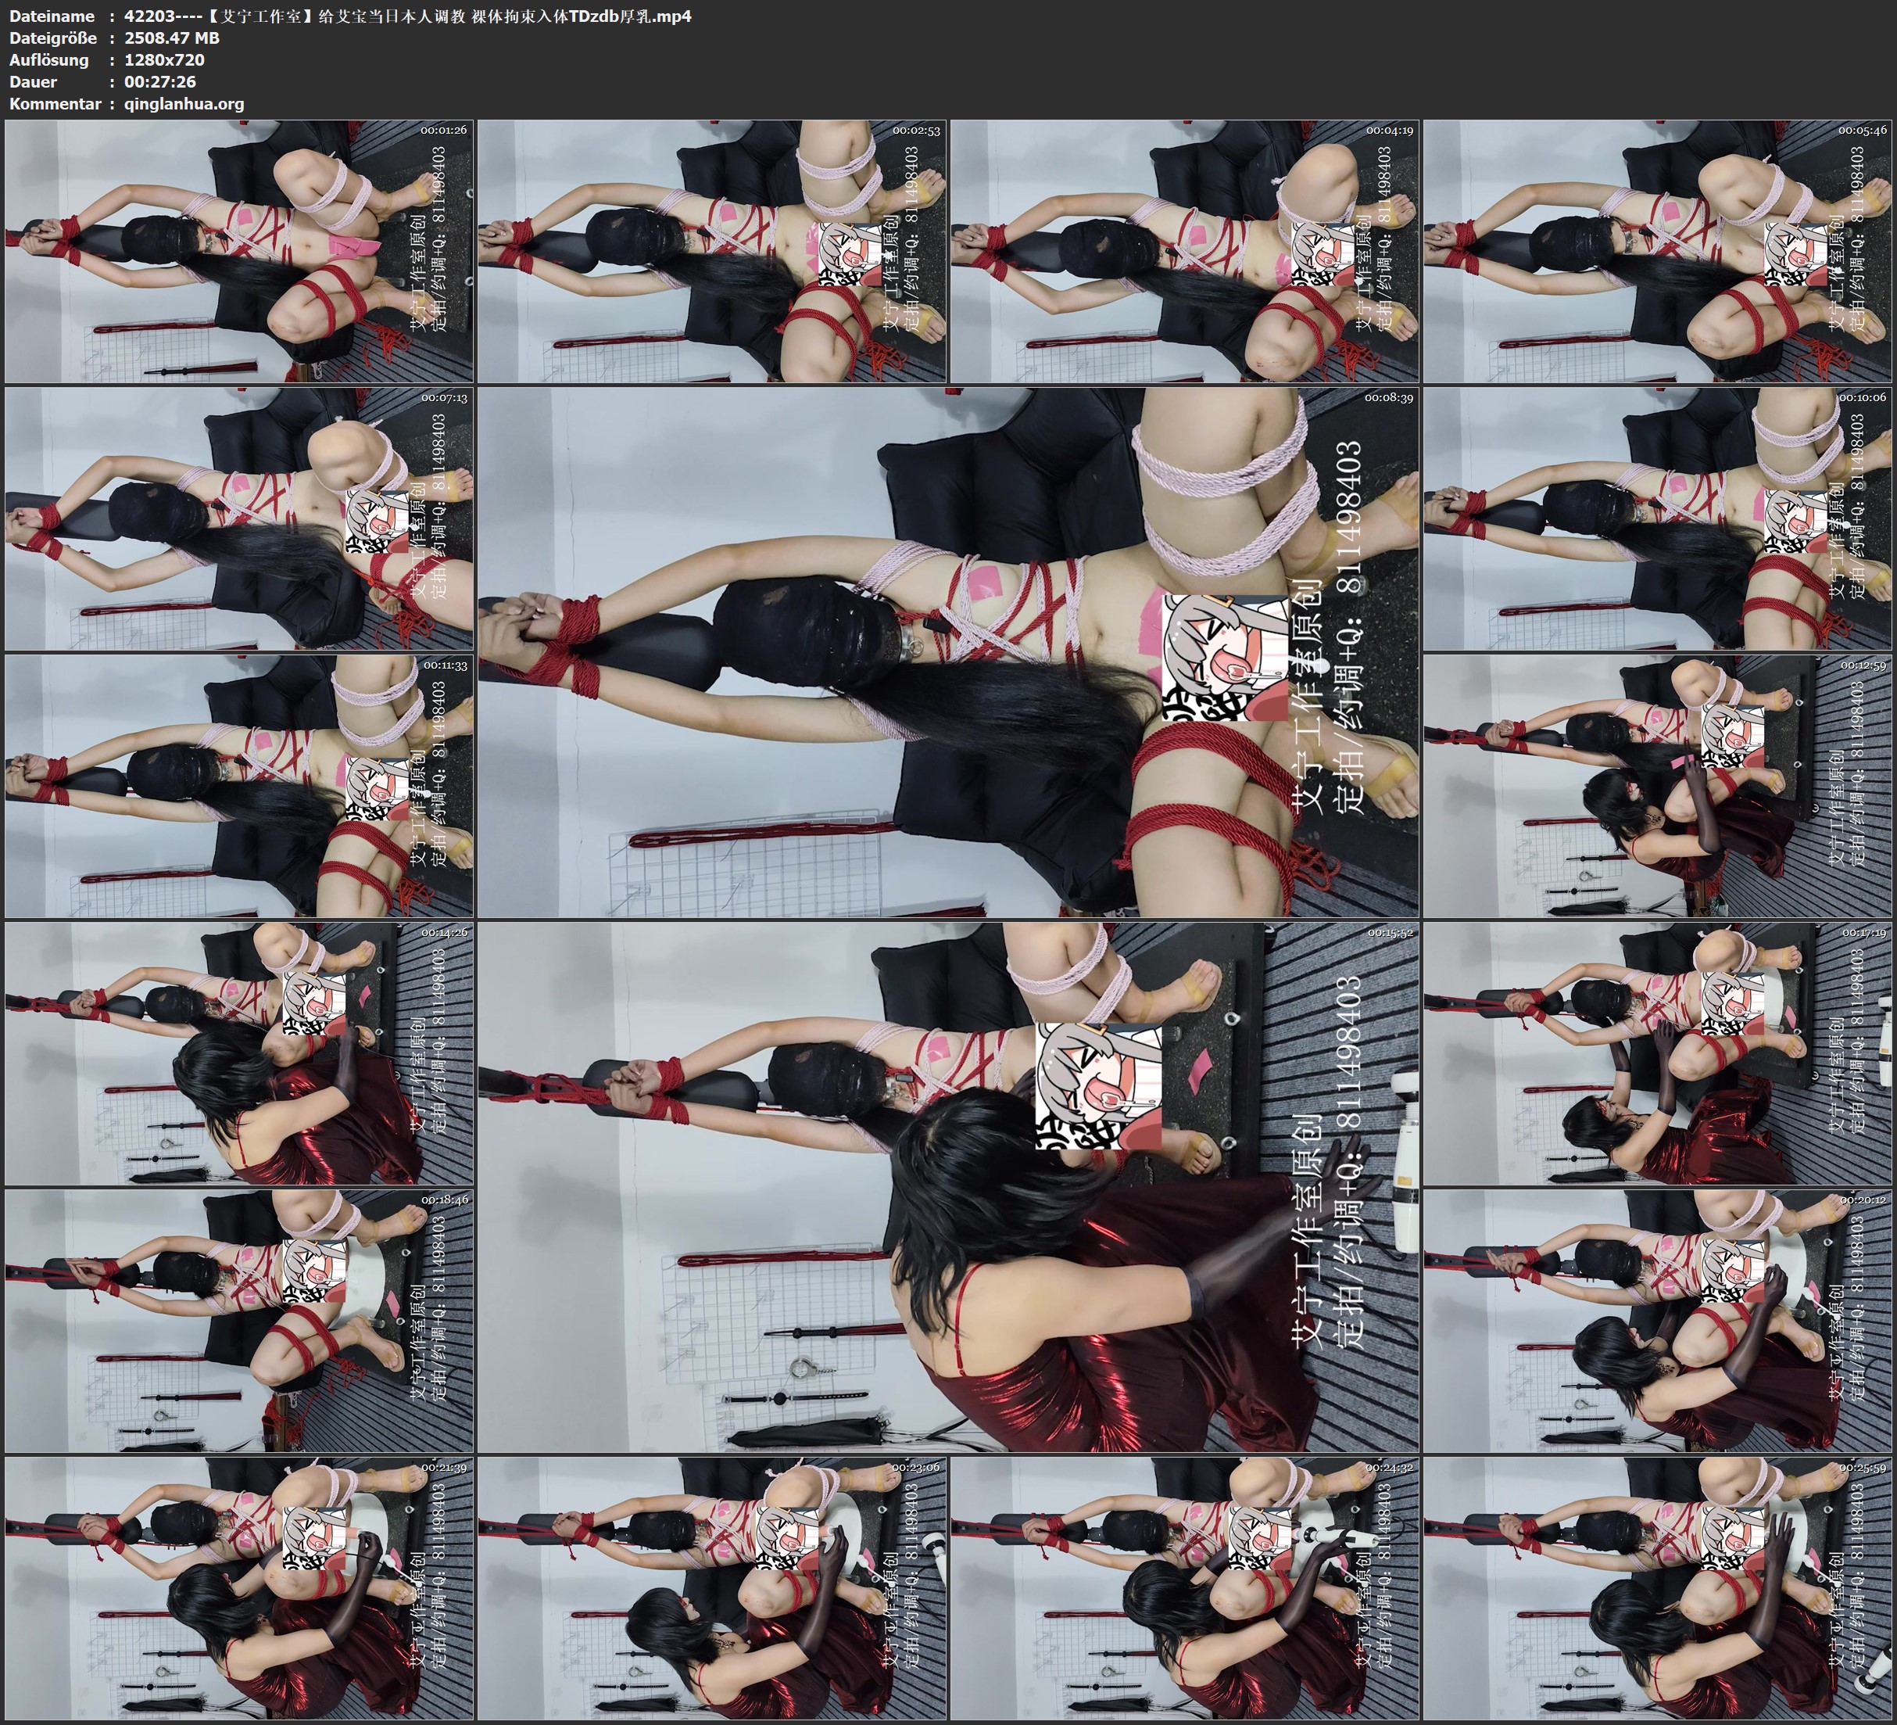Open the thumbnail stamped 00:12:59
The image size is (1897, 1725).
pos(1658,785)
